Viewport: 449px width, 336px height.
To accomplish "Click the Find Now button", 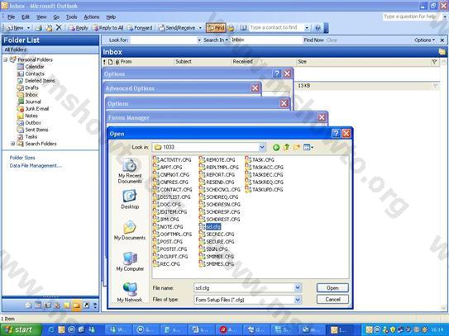I will (x=313, y=40).
